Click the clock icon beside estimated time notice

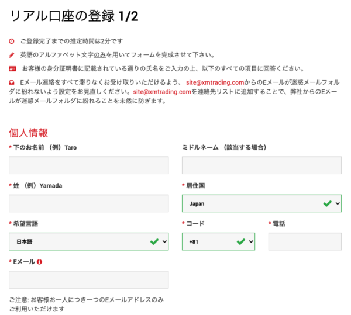(x=12, y=41)
